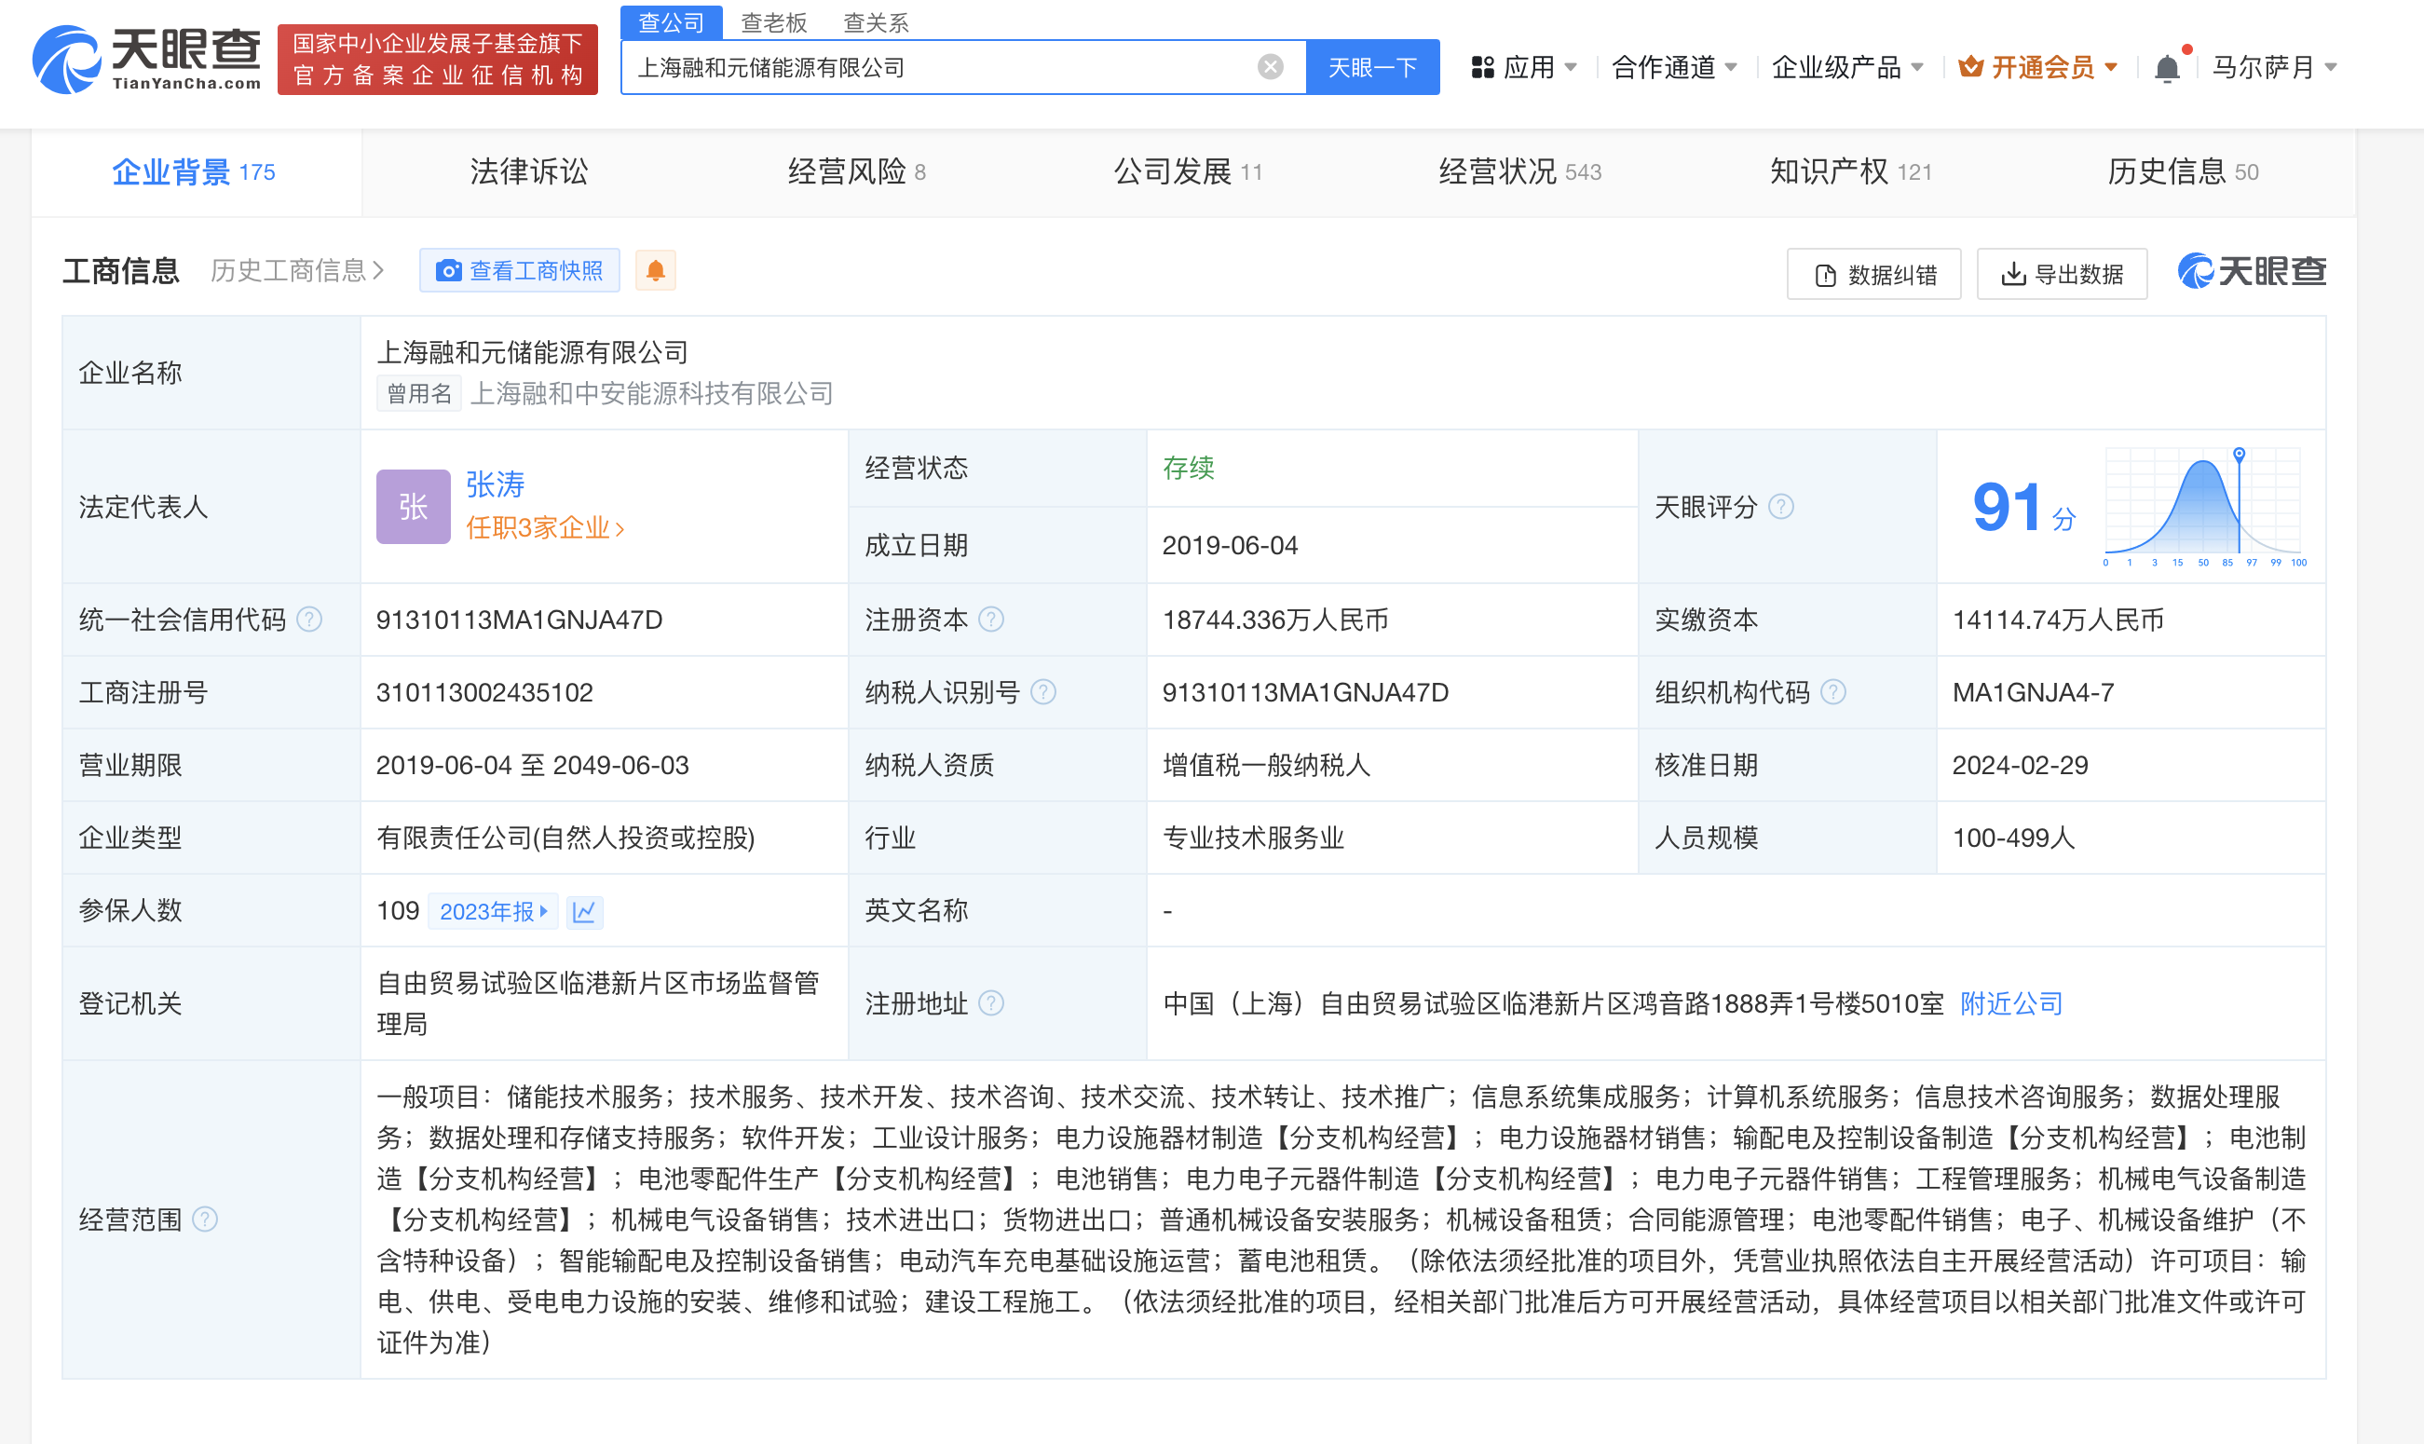
Task: Switch to the 查老板 tab
Action: pos(775,21)
